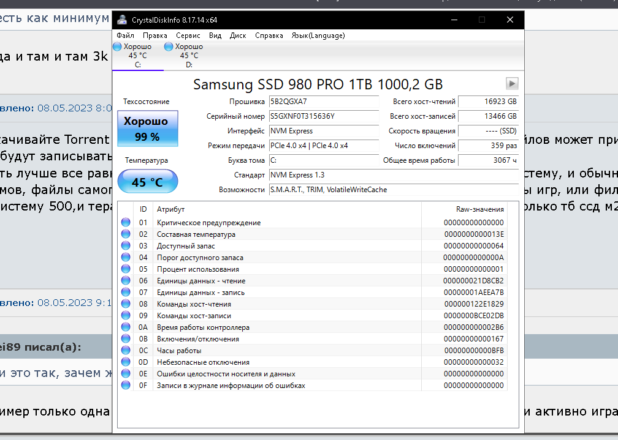The image size is (618, 440).
Task: Open the Файл menu
Action: click(125, 35)
